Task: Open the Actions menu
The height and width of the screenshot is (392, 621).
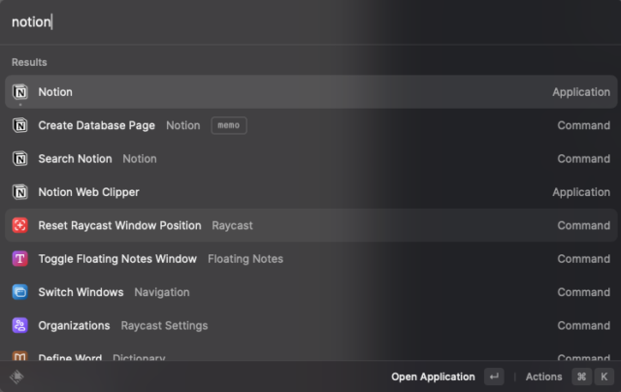Action: pyautogui.click(x=543, y=376)
